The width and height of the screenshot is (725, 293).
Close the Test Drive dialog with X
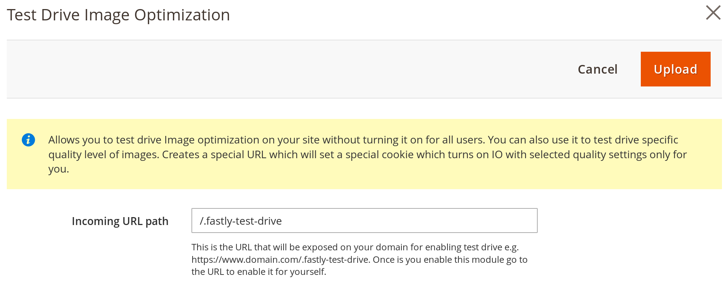tap(713, 13)
